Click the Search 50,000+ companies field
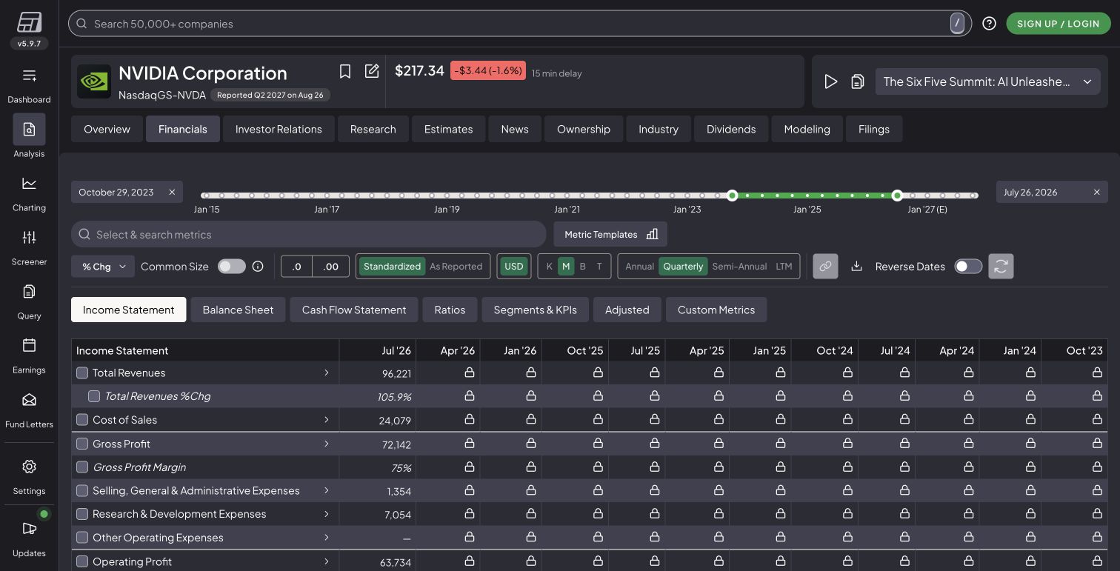Viewport: 1120px width, 571px height. point(519,24)
